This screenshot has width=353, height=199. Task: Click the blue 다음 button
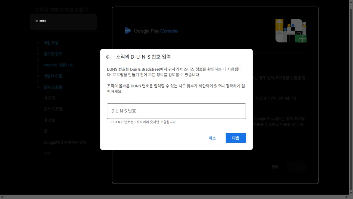(236, 138)
